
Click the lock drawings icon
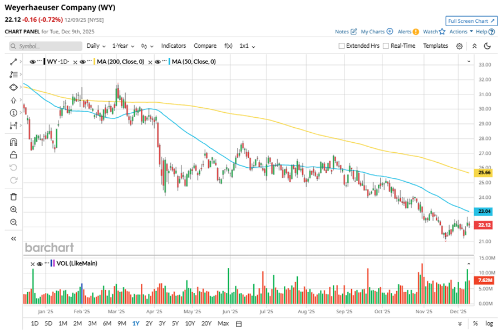click(13, 155)
